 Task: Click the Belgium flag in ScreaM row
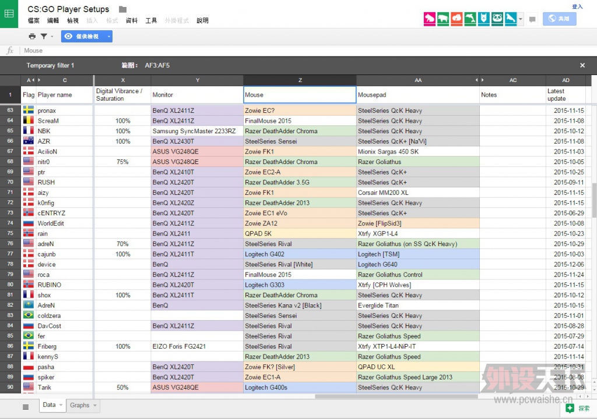point(29,120)
